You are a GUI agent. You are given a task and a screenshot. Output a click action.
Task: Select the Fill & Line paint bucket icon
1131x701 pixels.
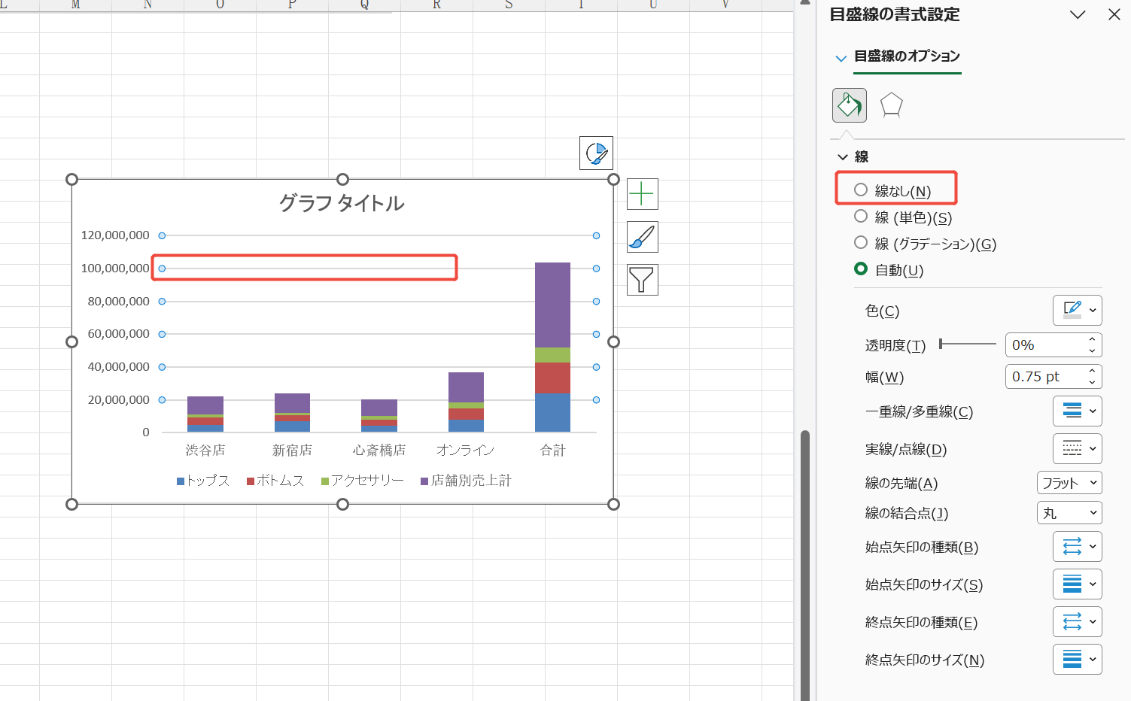click(849, 105)
